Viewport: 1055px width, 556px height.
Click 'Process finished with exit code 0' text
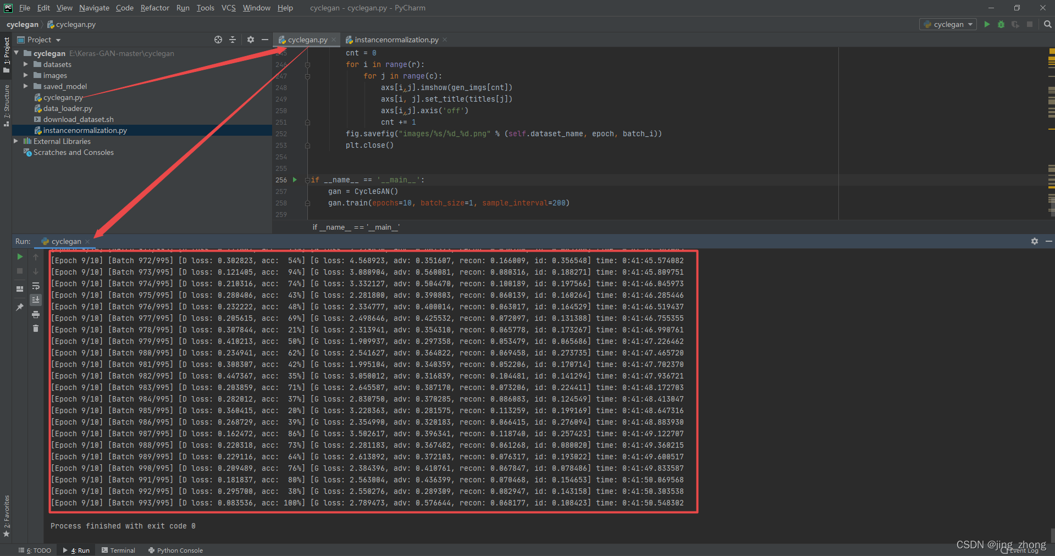point(123,526)
